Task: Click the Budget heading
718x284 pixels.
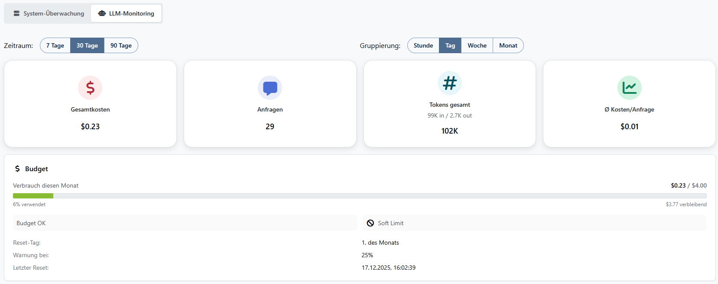Action: pos(36,169)
